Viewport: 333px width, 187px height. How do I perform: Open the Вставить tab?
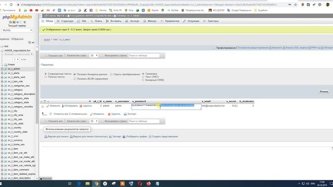[x=114, y=21]
